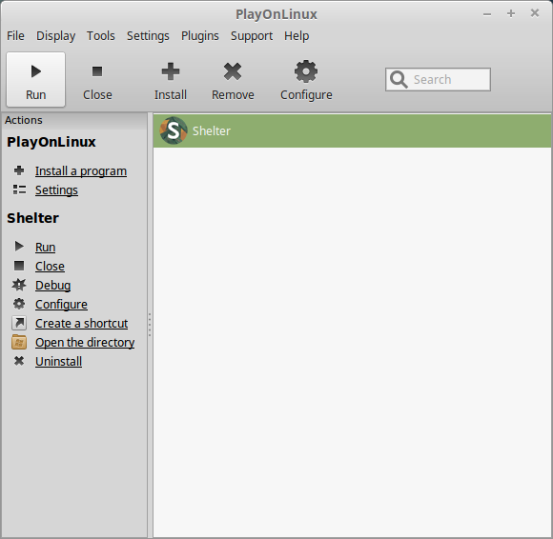Click the folder icon beside Open the directory
This screenshot has height=539, width=553.
pos(19,342)
